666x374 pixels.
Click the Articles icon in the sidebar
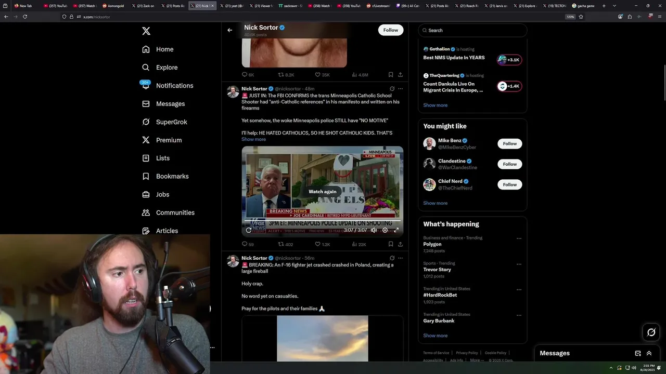click(146, 231)
